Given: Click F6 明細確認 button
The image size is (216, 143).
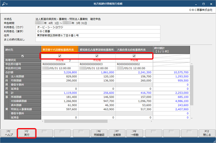Looking at the screenshot, I should [x=99, y=133].
